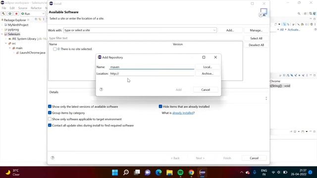Viewport: 317px width, 178px height.
Task: Collapse the Selenium project tree node
Action: (2, 34)
